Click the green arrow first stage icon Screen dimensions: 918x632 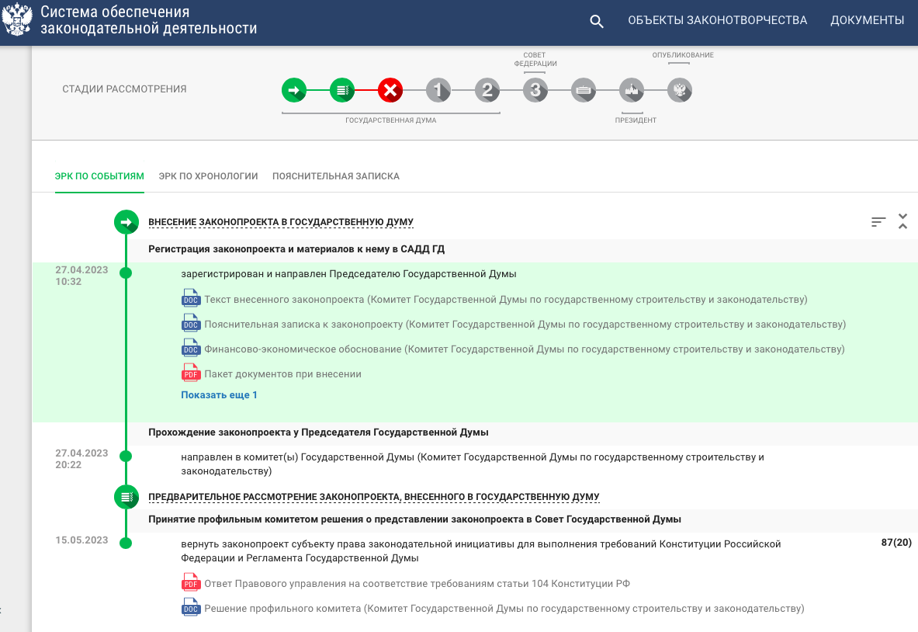tap(293, 90)
